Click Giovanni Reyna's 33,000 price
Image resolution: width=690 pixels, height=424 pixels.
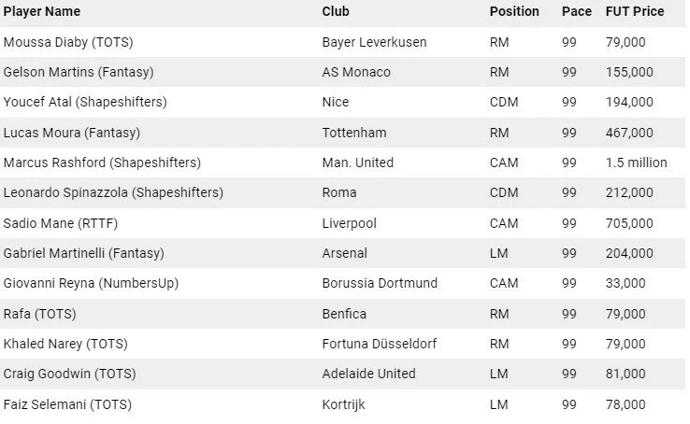tap(625, 283)
